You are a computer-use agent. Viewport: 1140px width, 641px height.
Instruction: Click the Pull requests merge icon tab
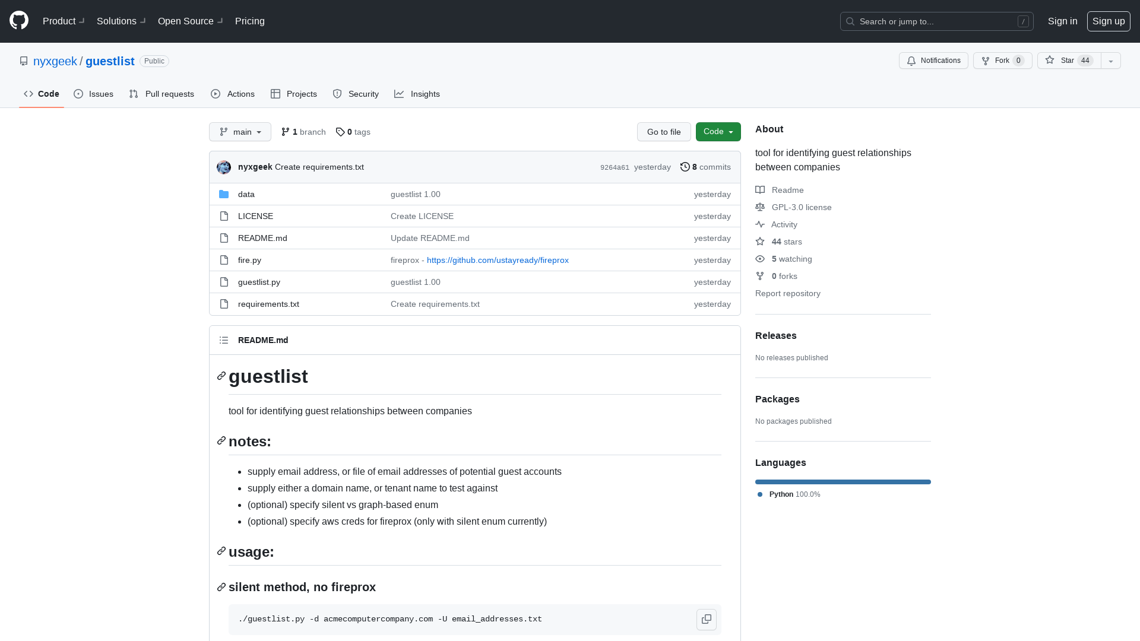161,94
